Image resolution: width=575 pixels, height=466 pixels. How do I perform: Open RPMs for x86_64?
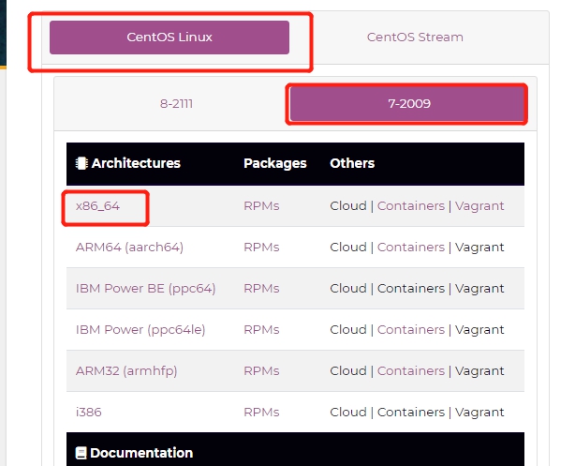coord(261,206)
